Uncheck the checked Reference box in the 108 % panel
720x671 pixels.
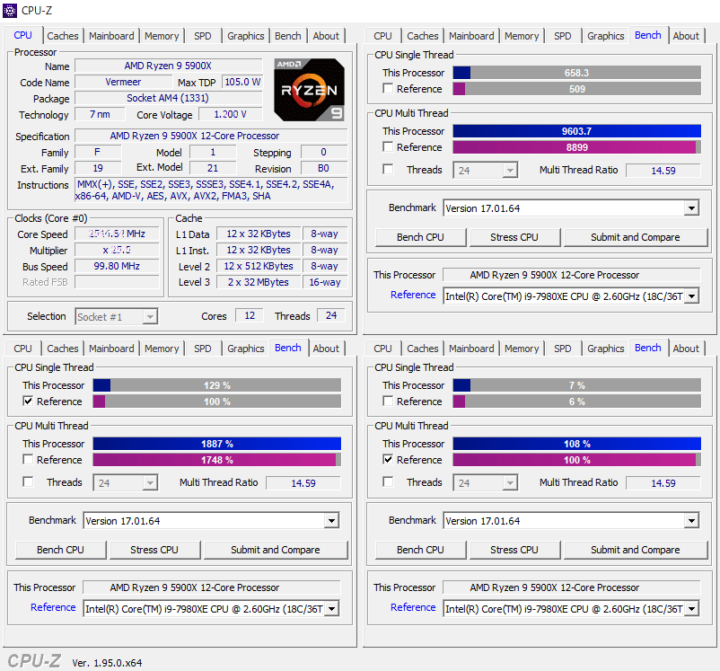tap(388, 459)
